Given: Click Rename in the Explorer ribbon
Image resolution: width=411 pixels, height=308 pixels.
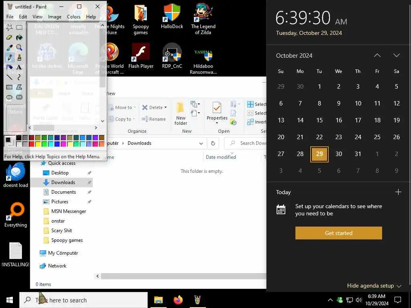Looking at the screenshot, I should coord(154,119).
